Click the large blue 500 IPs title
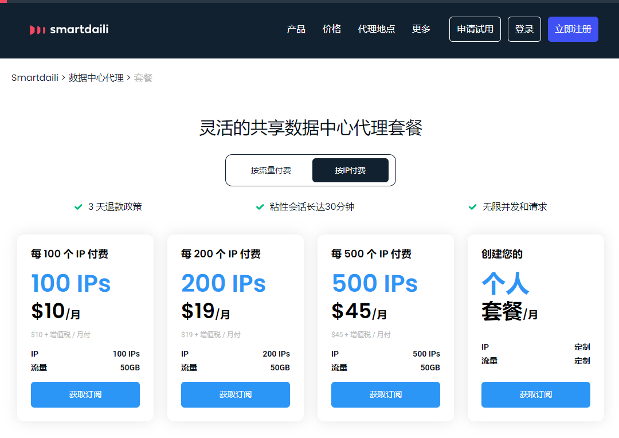The width and height of the screenshot is (619, 438). (x=375, y=283)
